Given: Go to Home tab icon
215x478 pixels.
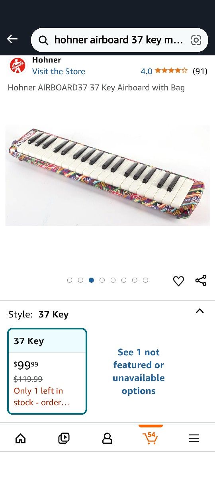Looking at the screenshot, I should click(x=20, y=439).
